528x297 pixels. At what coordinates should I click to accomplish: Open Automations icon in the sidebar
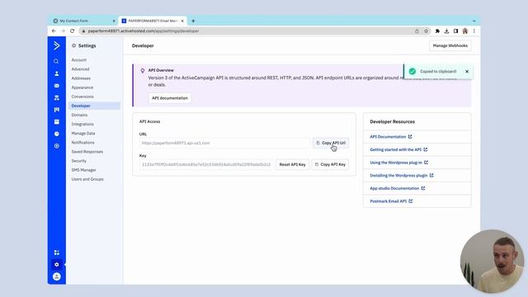click(57, 97)
